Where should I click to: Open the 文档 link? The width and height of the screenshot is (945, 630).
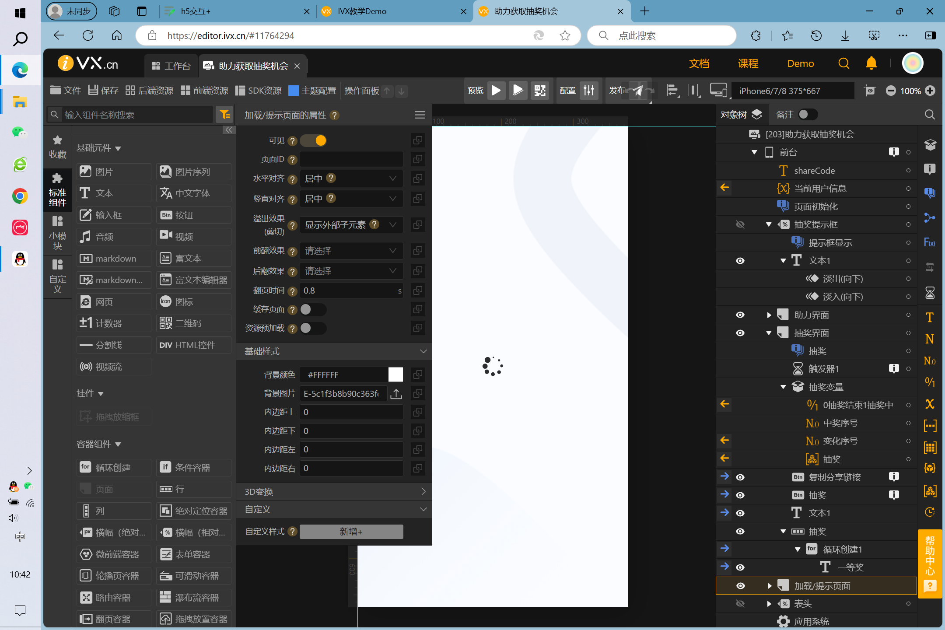[x=699, y=64]
